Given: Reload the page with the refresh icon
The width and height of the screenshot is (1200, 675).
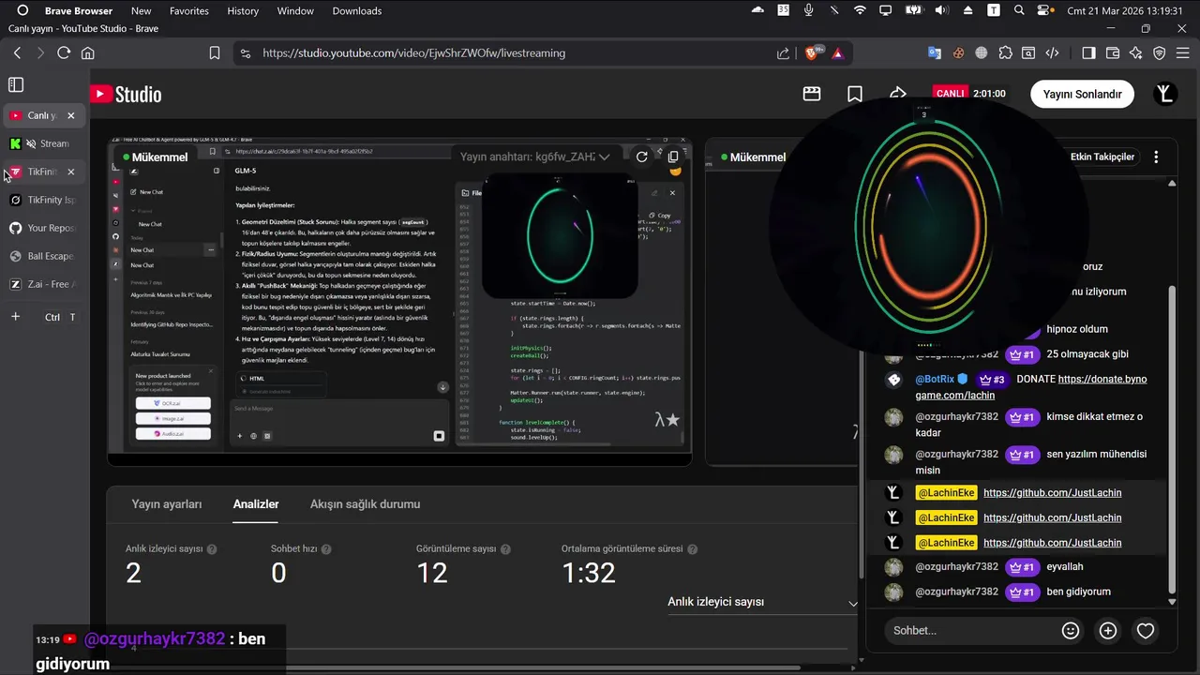Looking at the screenshot, I should (x=64, y=53).
